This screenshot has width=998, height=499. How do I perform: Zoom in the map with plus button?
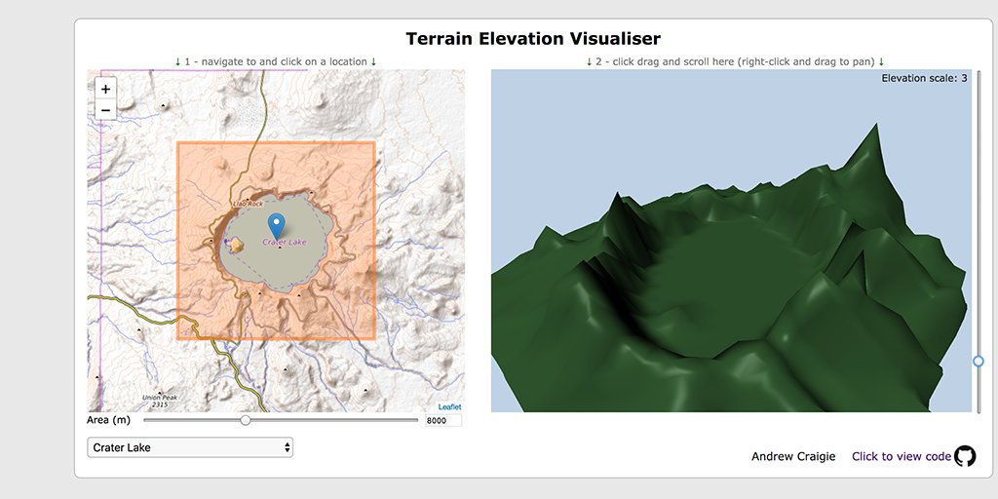[x=105, y=89]
